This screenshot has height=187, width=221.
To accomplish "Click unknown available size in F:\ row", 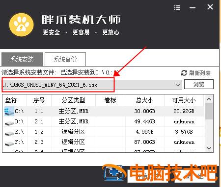I will pos(184,142).
